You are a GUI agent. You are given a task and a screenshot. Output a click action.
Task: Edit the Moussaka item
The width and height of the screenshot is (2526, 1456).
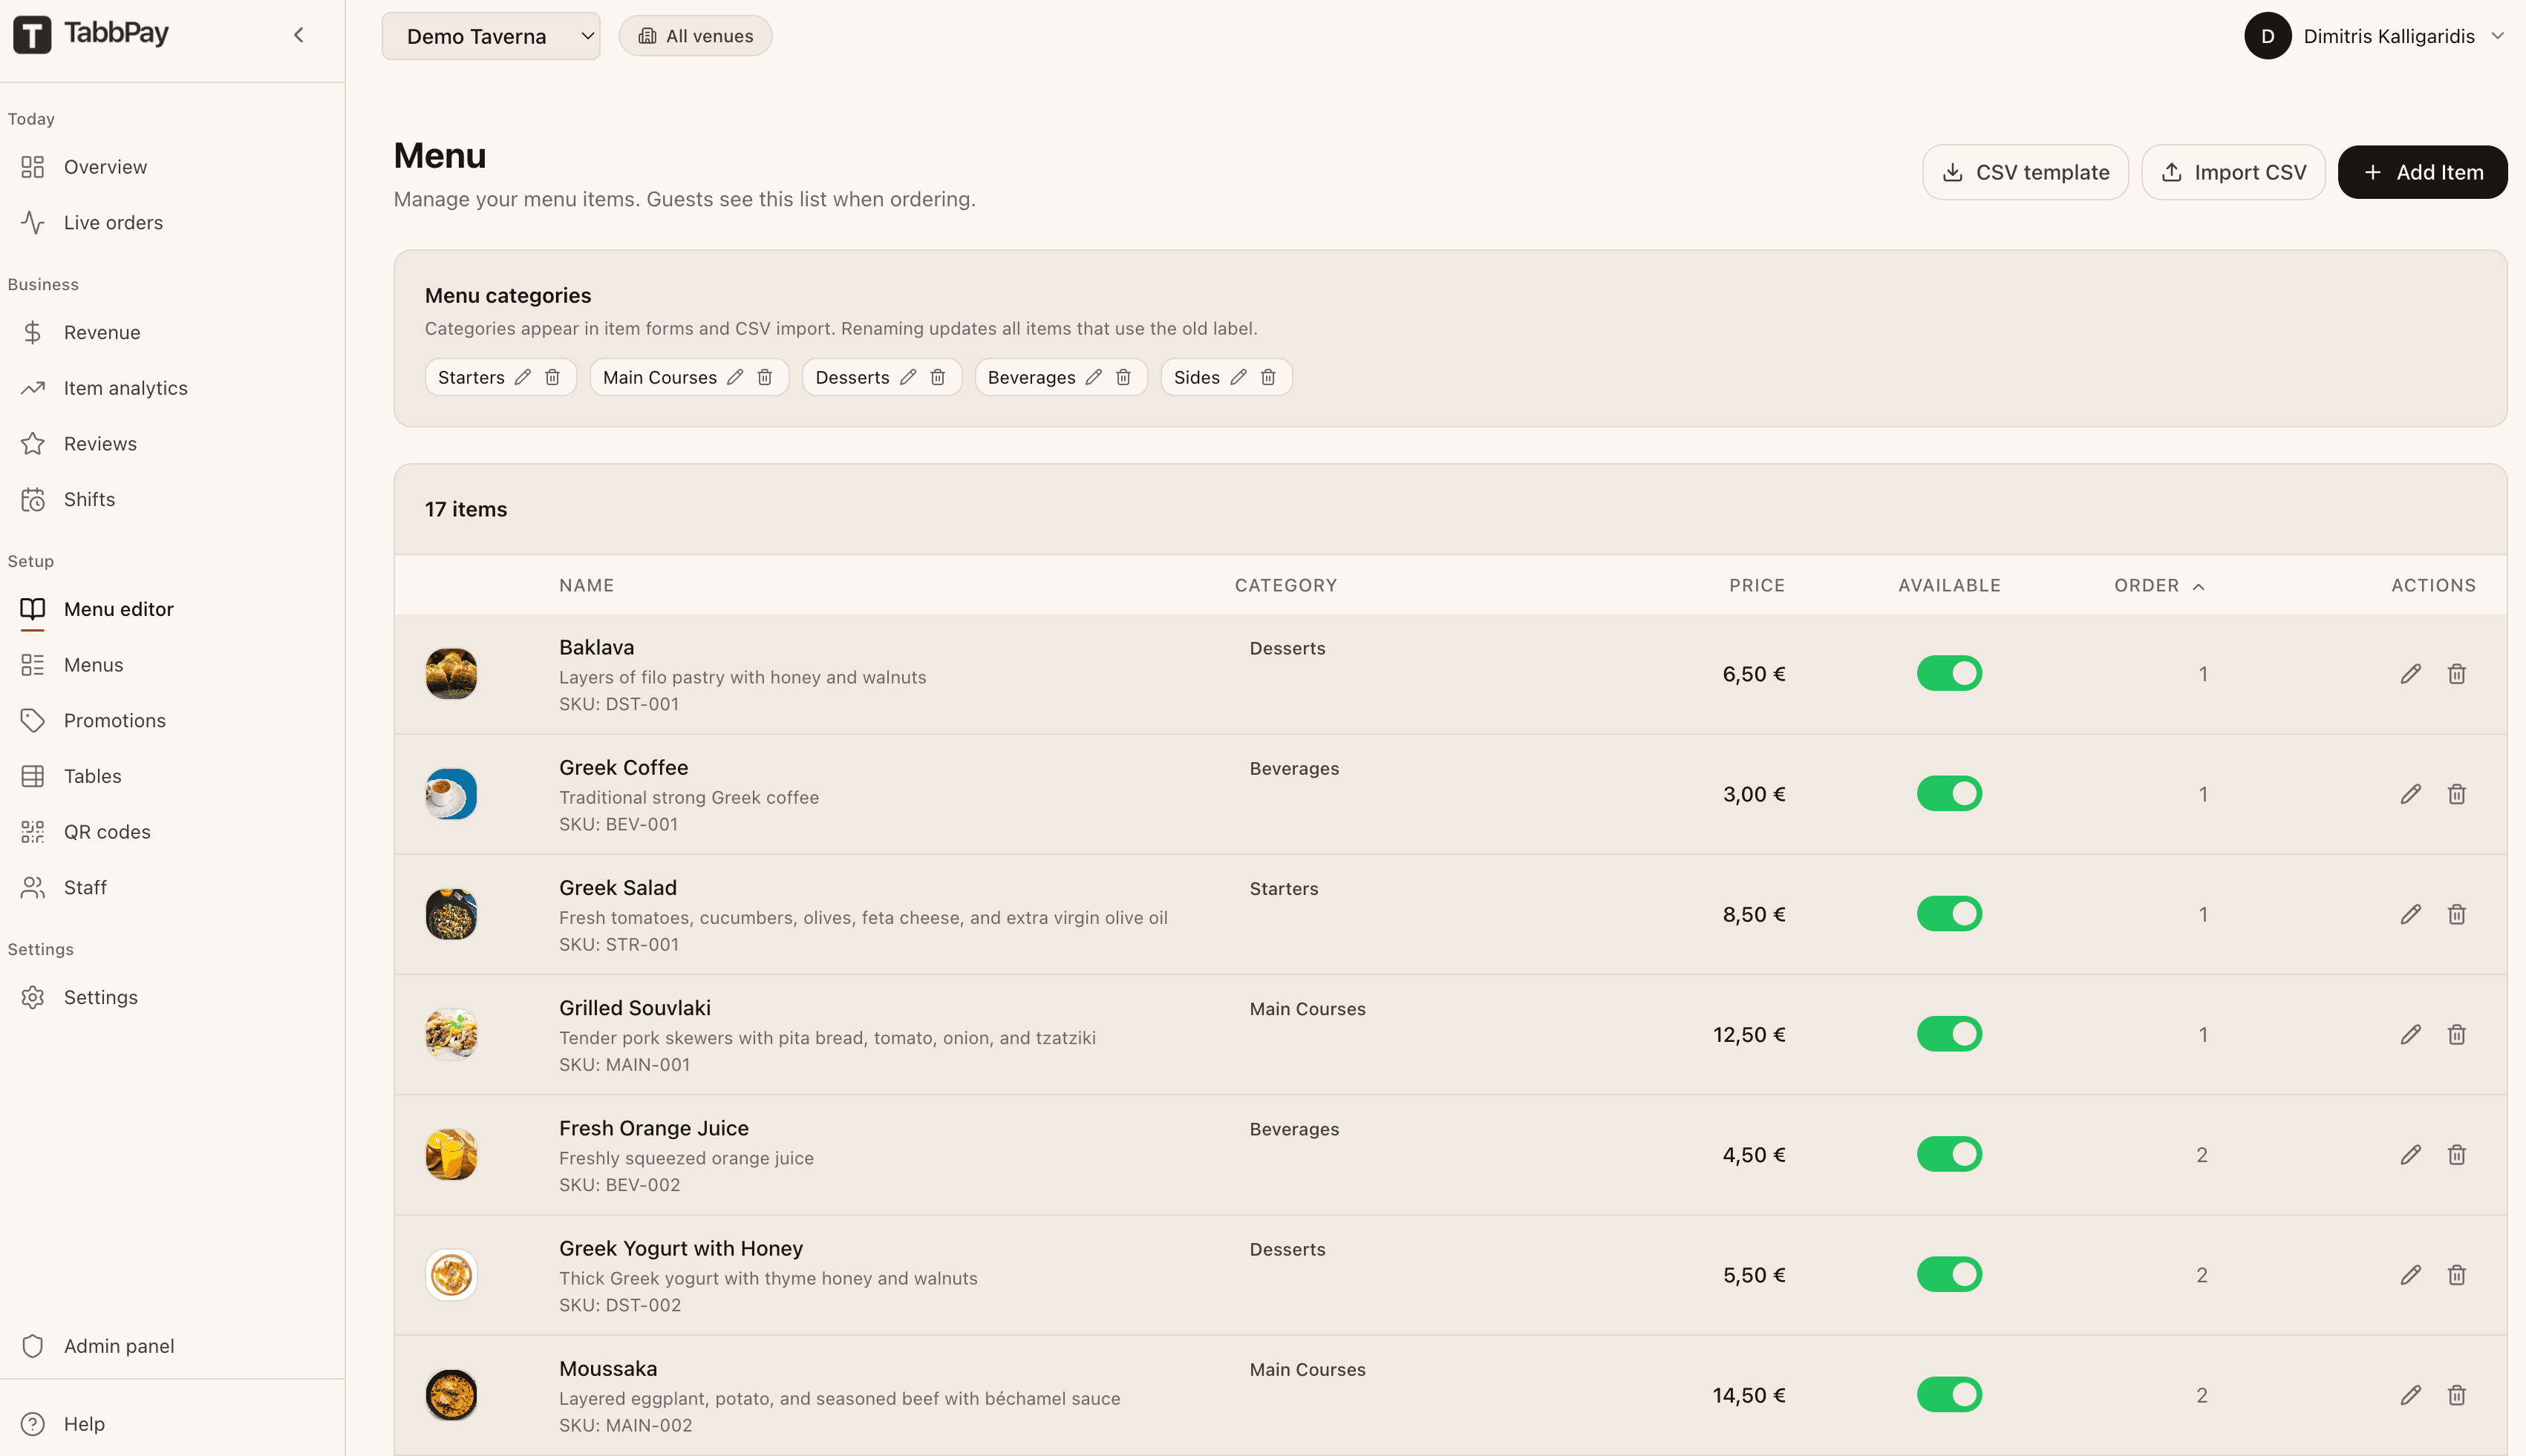click(2411, 1395)
